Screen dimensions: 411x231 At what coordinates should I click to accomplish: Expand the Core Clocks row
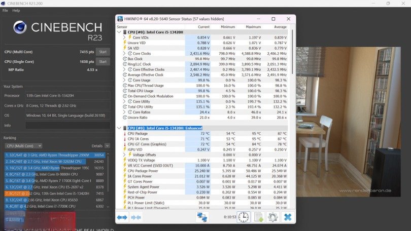124,53
